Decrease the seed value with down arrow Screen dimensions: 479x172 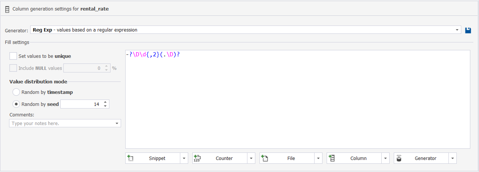[105, 106]
